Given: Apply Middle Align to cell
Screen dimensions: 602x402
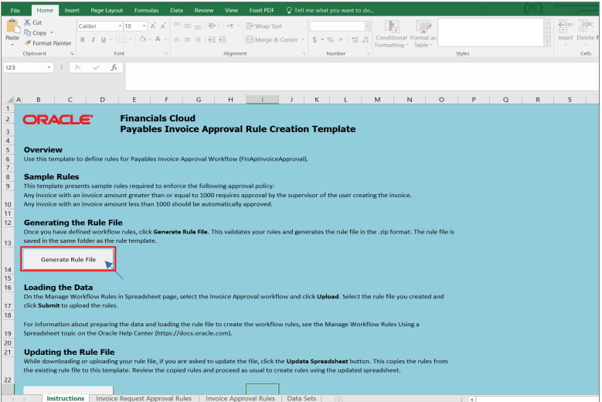Looking at the screenshot, I should 187,26.
